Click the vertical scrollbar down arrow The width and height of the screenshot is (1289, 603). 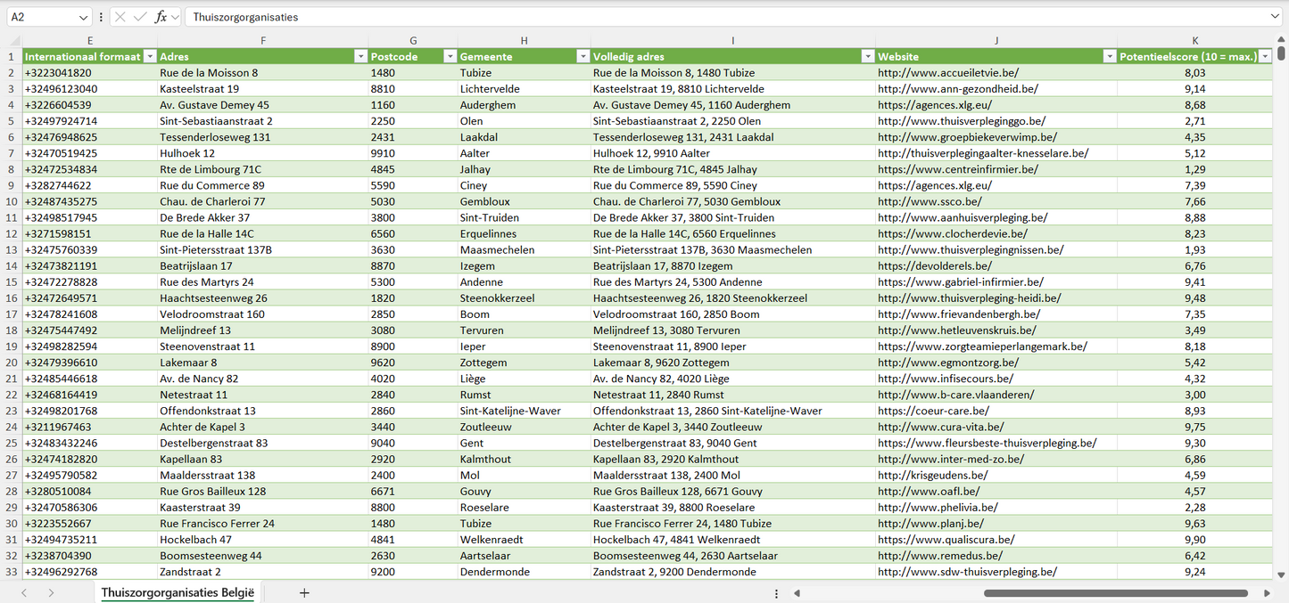coord(1282,575)
